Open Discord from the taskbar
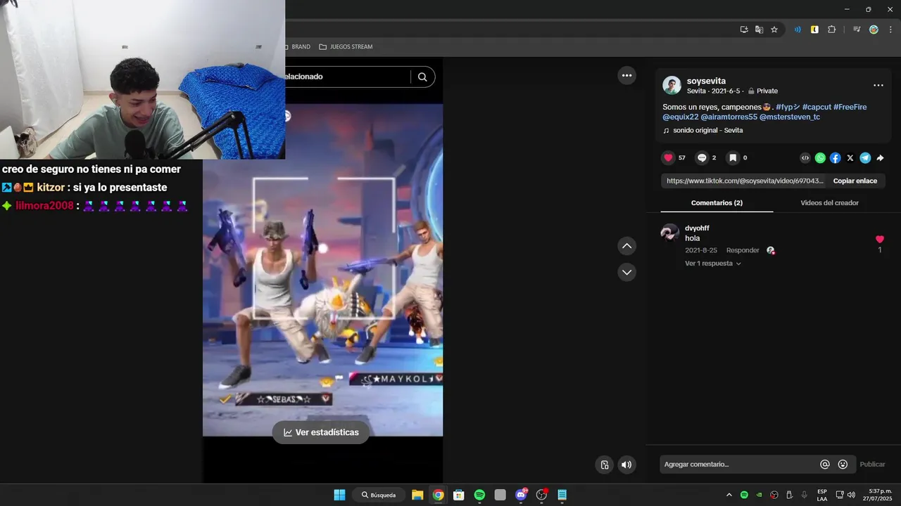901x506 pixels. (x=521, y=495)
